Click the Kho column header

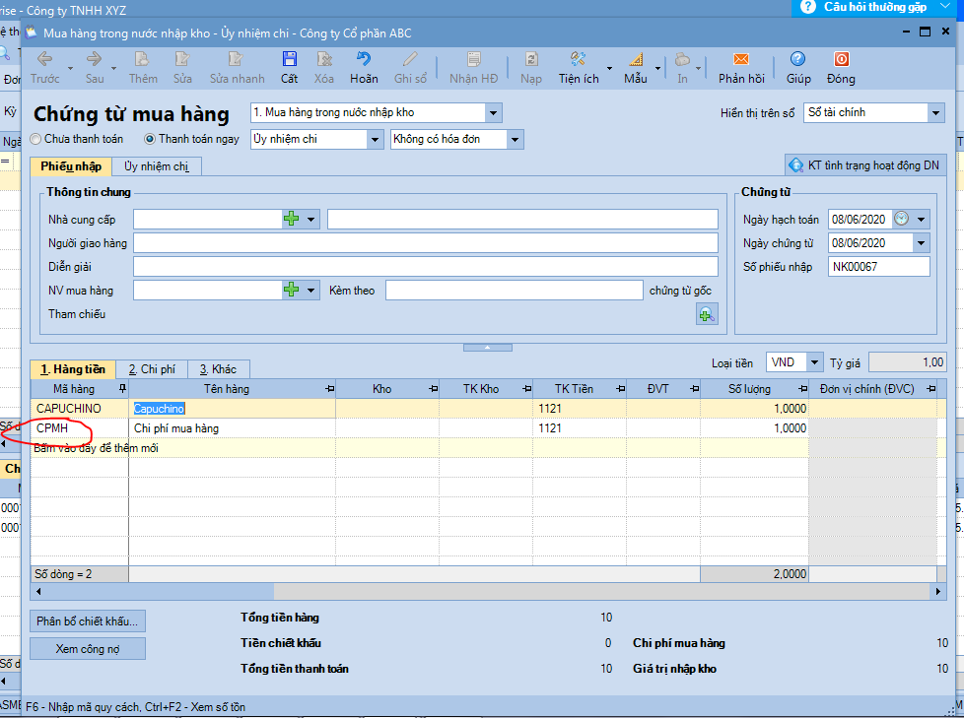click(387, 389)
